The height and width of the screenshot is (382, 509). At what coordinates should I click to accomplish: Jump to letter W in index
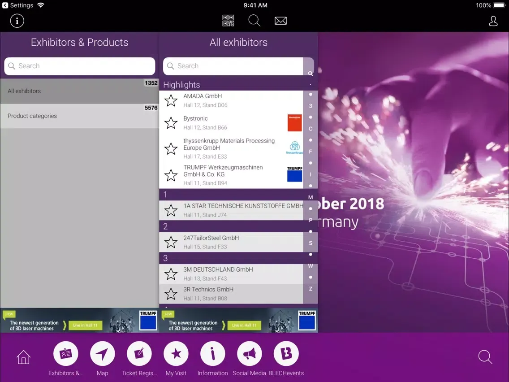[311, 266]
